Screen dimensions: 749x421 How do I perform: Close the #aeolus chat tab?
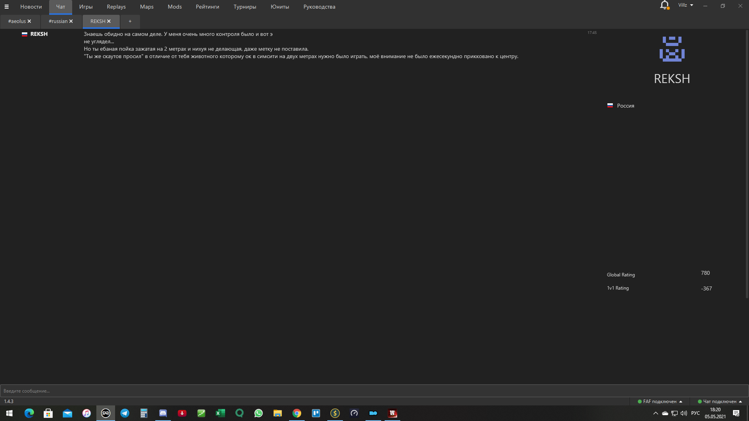(29, 21)
